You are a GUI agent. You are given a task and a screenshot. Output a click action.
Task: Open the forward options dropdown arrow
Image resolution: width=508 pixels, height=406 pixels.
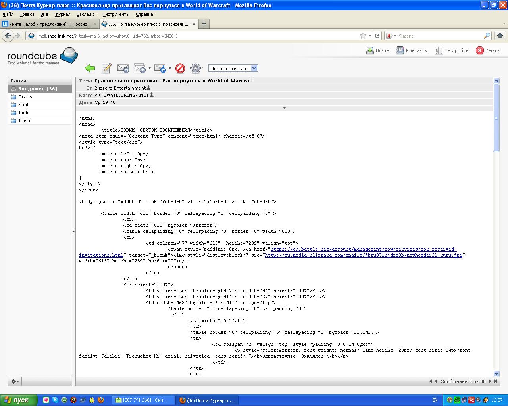pos(170,68)
